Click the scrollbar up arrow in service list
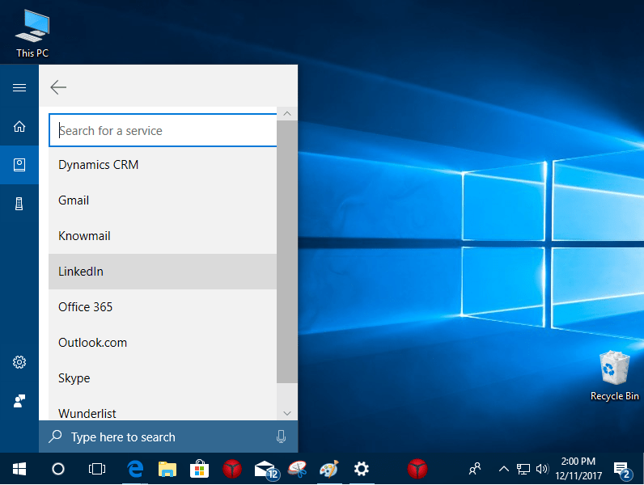The image size is (644, 485). tap(287, 114)
